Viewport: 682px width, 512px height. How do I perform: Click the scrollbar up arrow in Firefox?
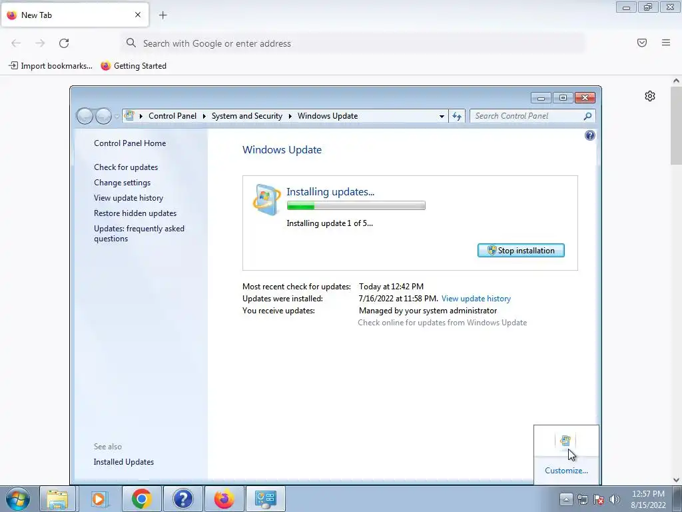[676, 81]
